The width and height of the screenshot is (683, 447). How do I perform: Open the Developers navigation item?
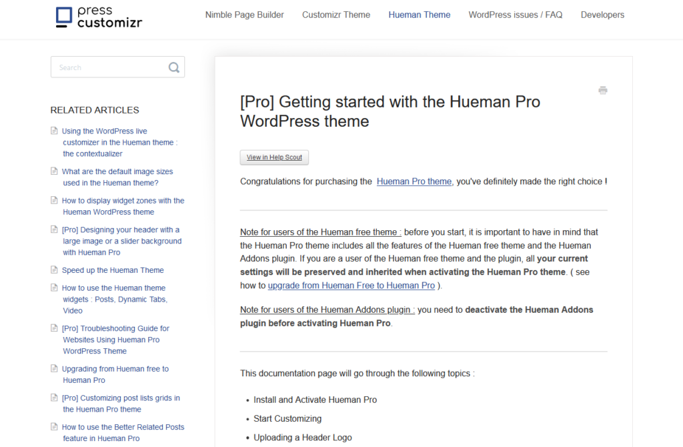tap(602, 15)
